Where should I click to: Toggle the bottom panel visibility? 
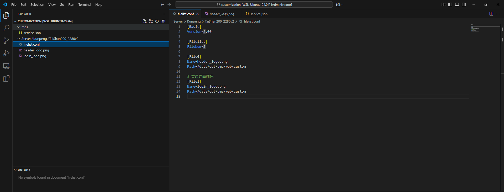457,4
